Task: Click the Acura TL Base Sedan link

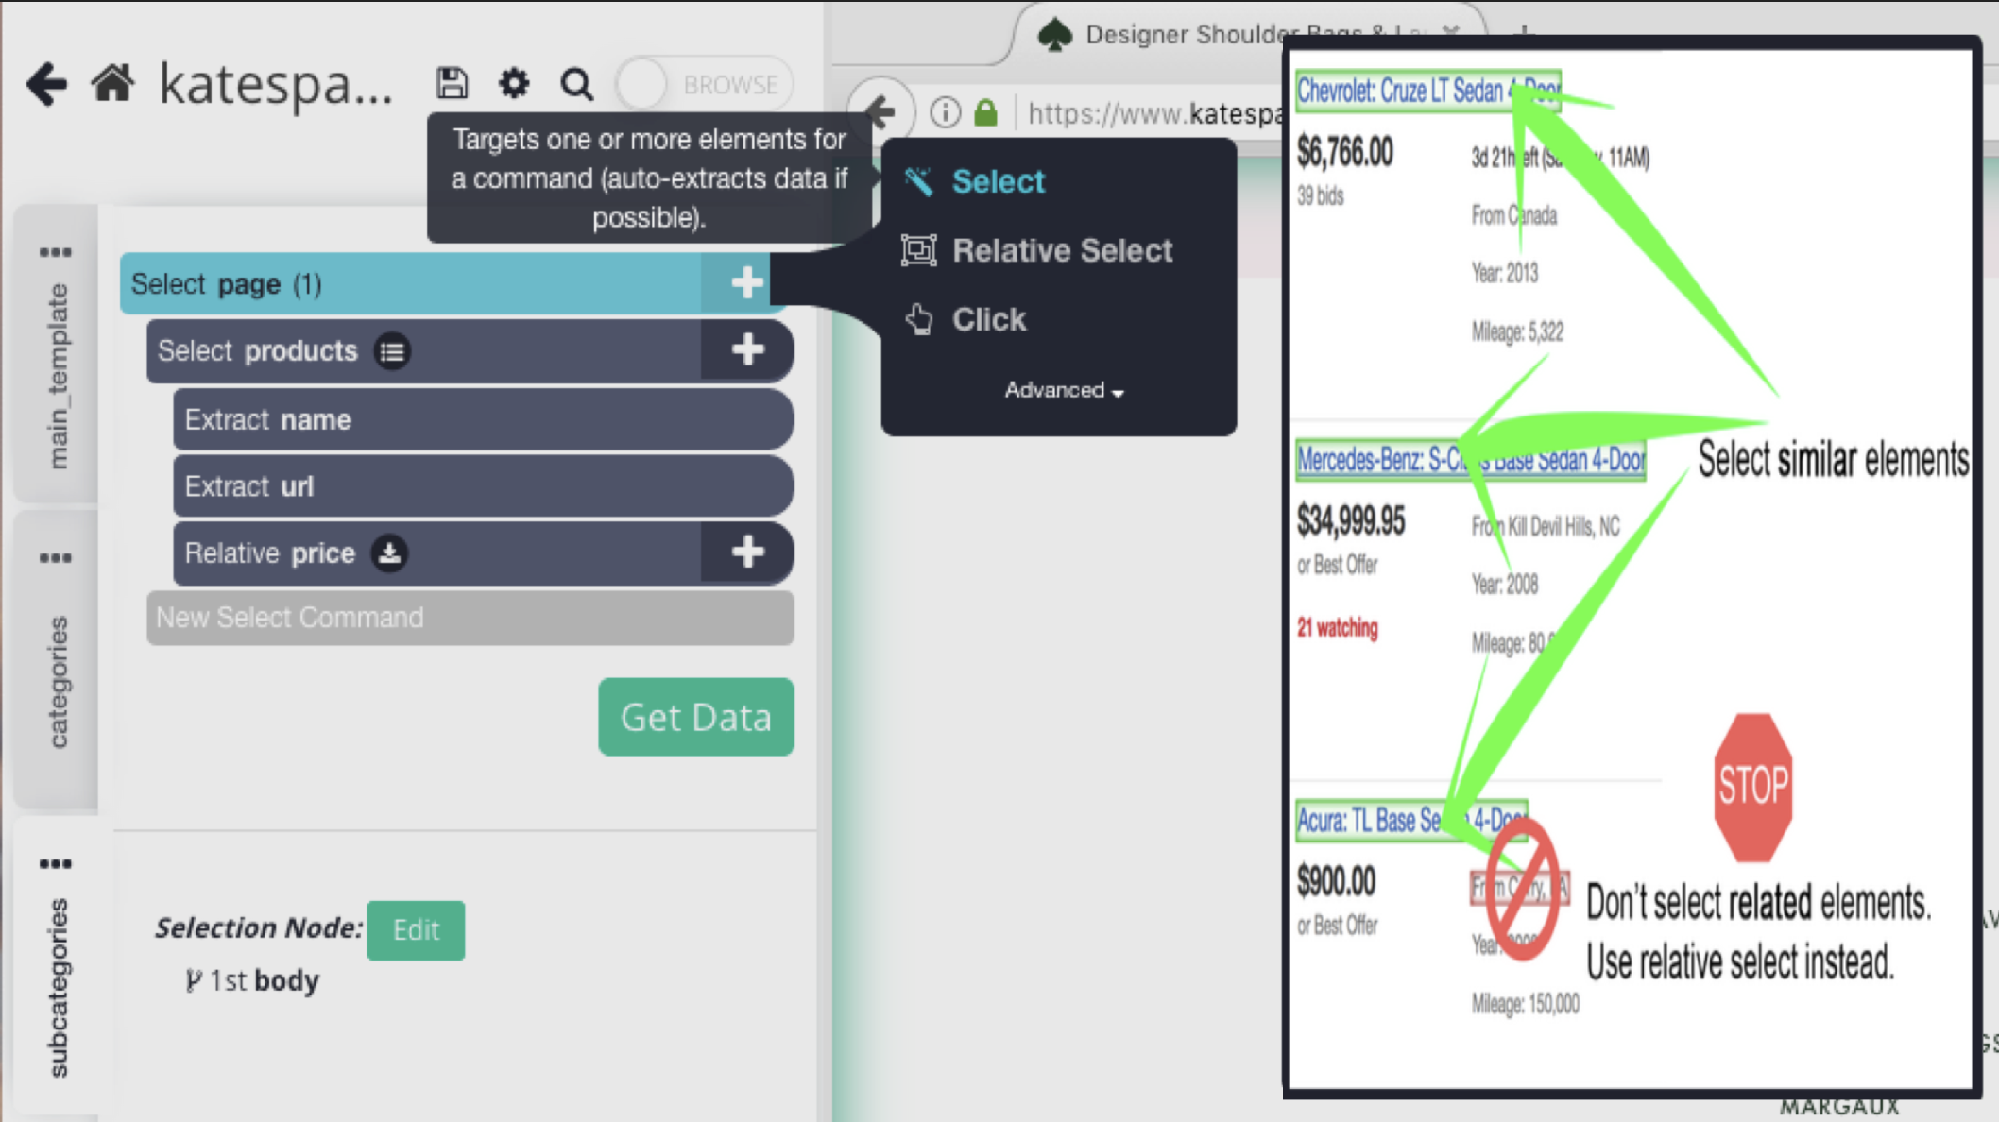Action: click(1410, 820)
